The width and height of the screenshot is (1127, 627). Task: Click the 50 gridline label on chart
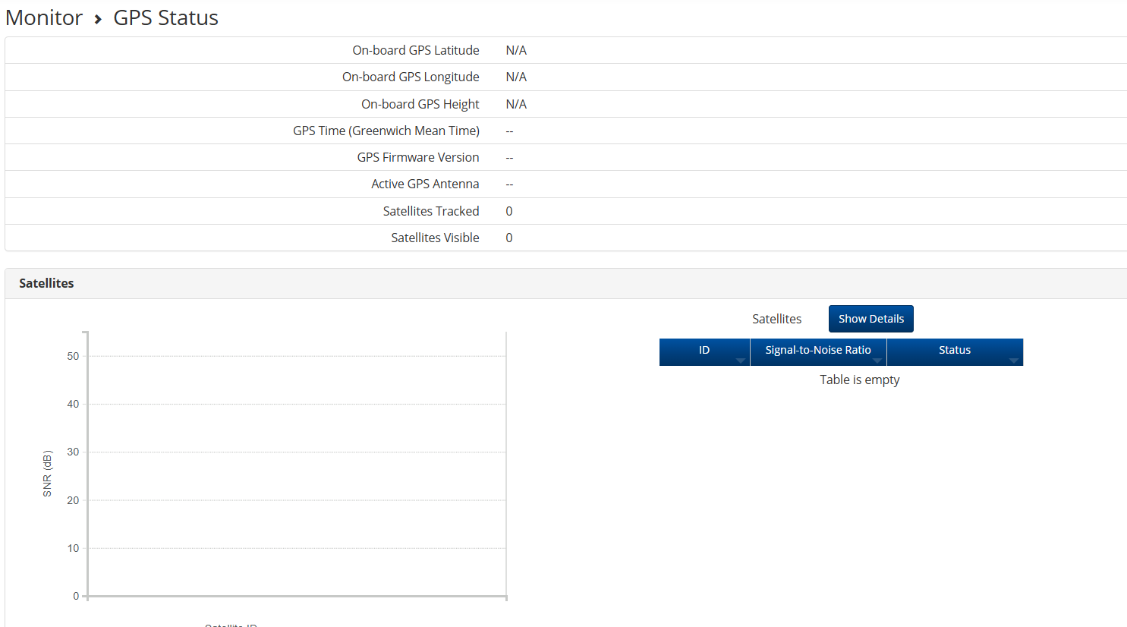[73, 356]
